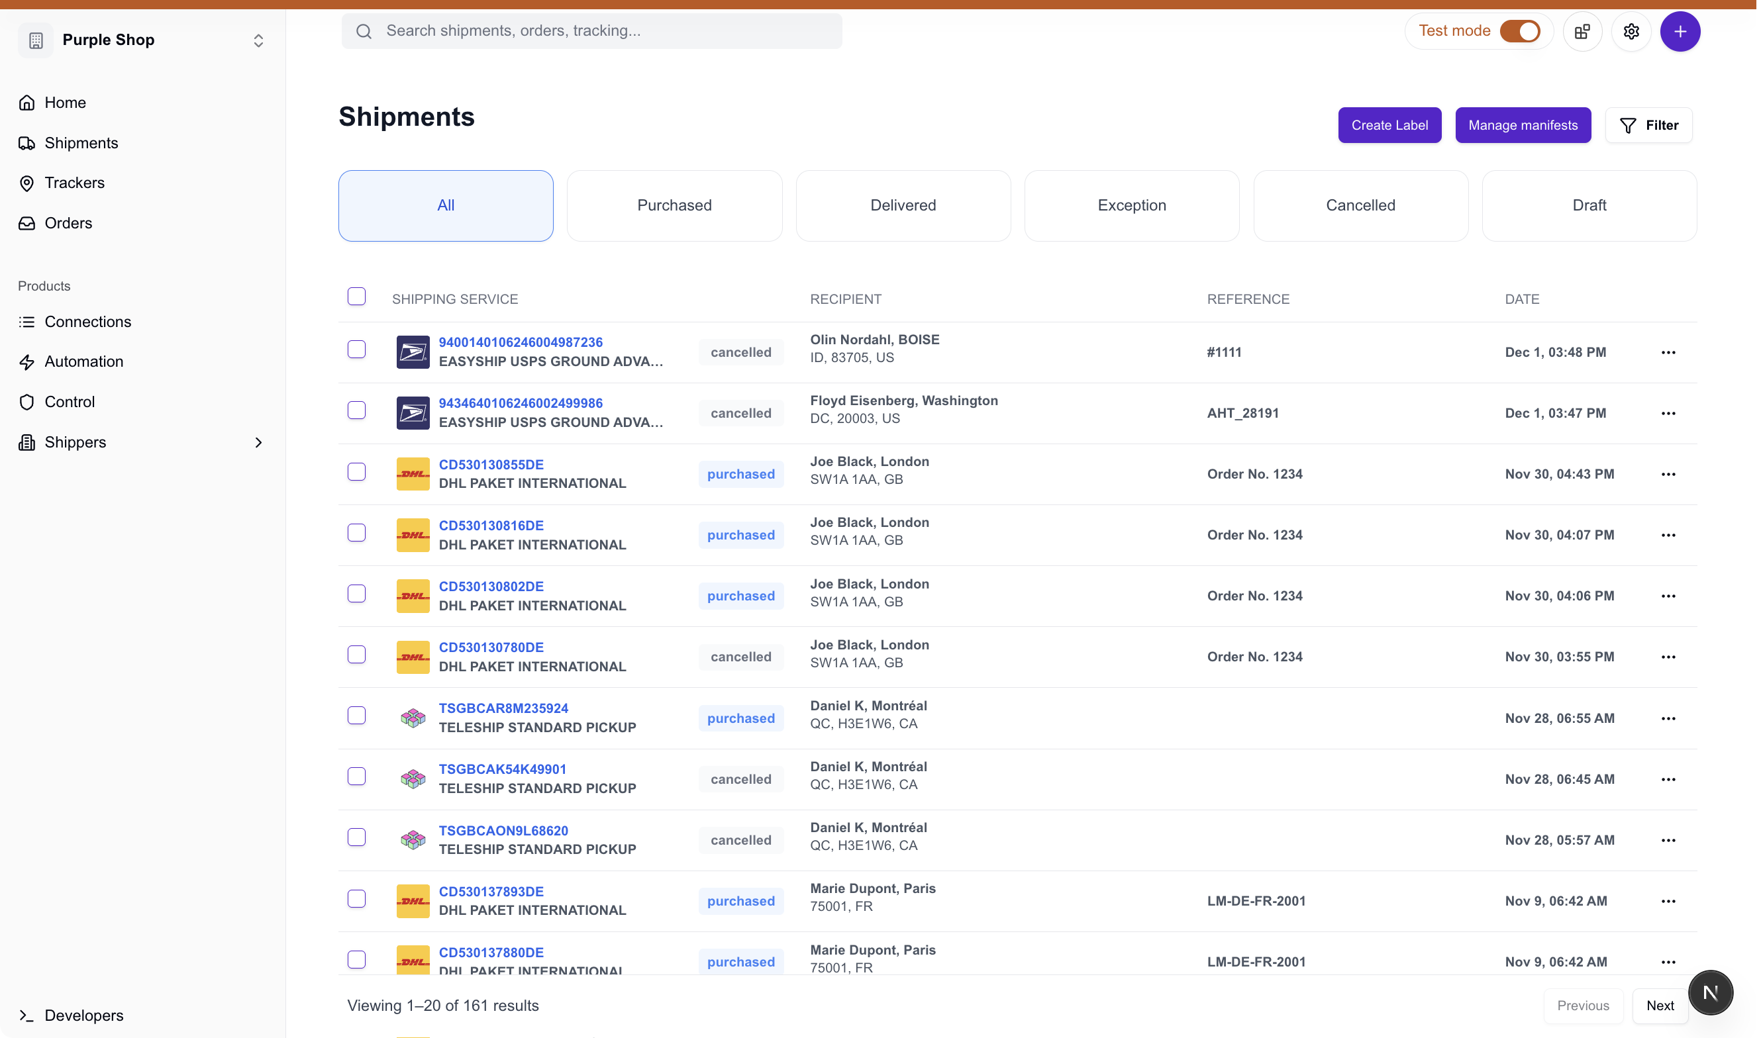Open the Home sidebar item
Viewport: 1763px width, 1038px height.
pos(52,103)
